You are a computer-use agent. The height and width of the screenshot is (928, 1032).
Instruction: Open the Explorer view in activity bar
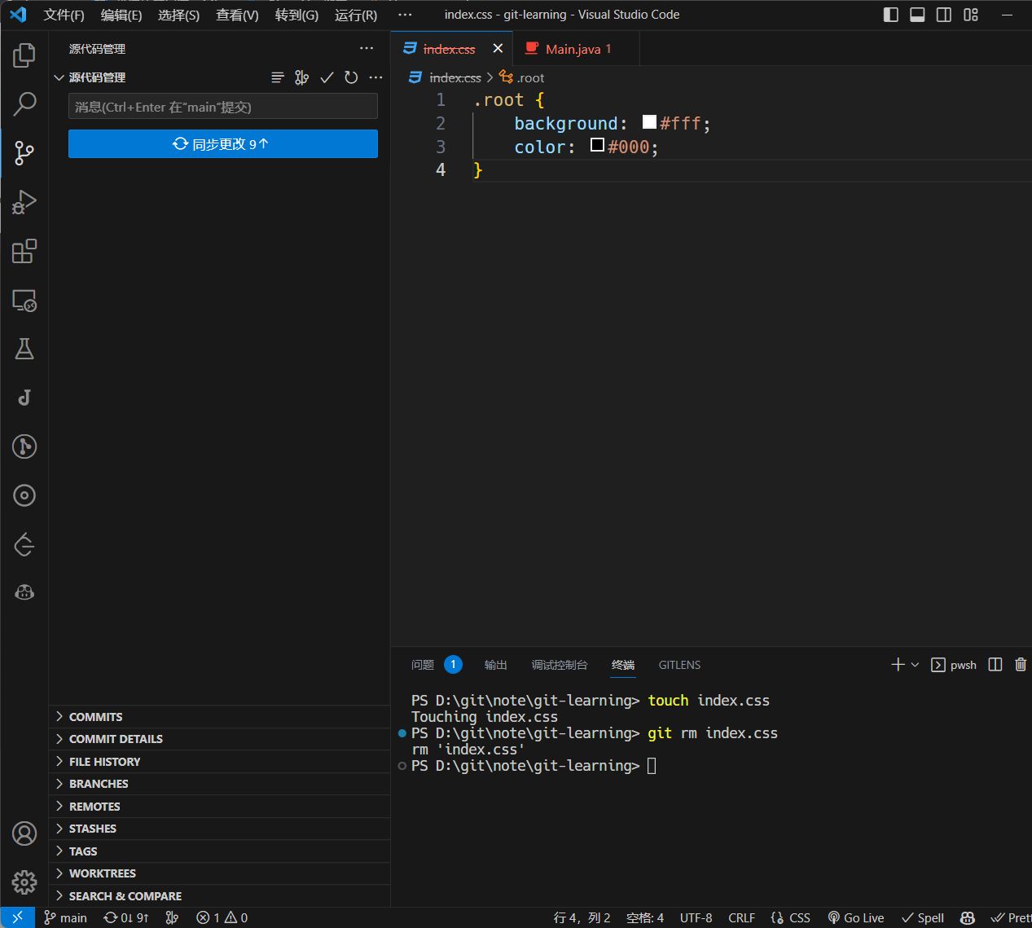click(x=24, y=55)
